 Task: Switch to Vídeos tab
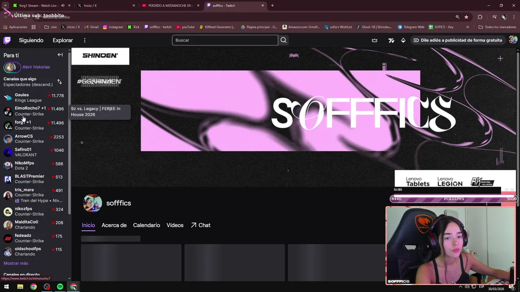pyautogui.click(x=175, y=225)
